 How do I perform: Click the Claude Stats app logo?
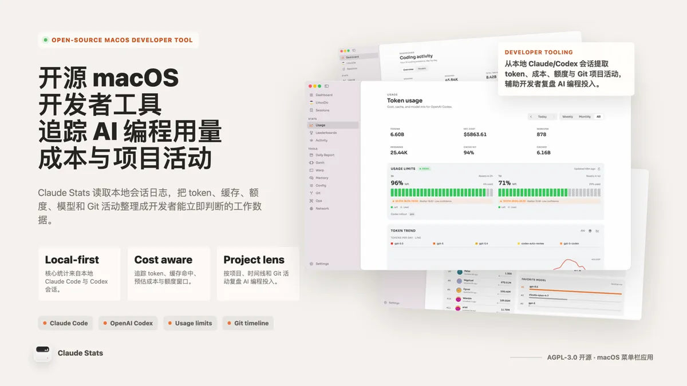(43, 353)
